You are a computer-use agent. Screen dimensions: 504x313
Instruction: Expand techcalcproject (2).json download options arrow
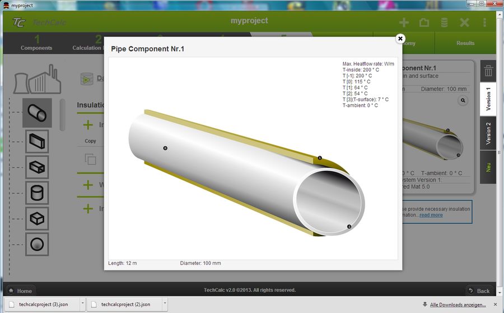point(165,304)
